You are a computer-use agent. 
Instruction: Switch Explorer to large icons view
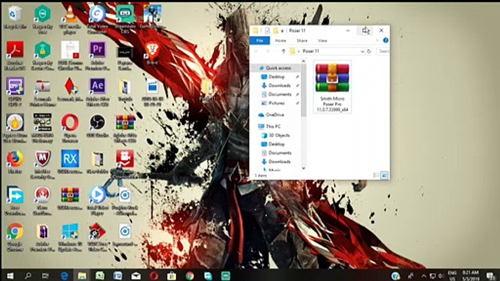(x=384, y=176)
